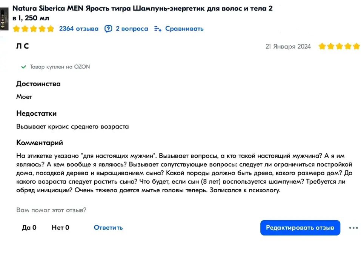Open the three-dot options menu near edit button

(x=353, y=227)
